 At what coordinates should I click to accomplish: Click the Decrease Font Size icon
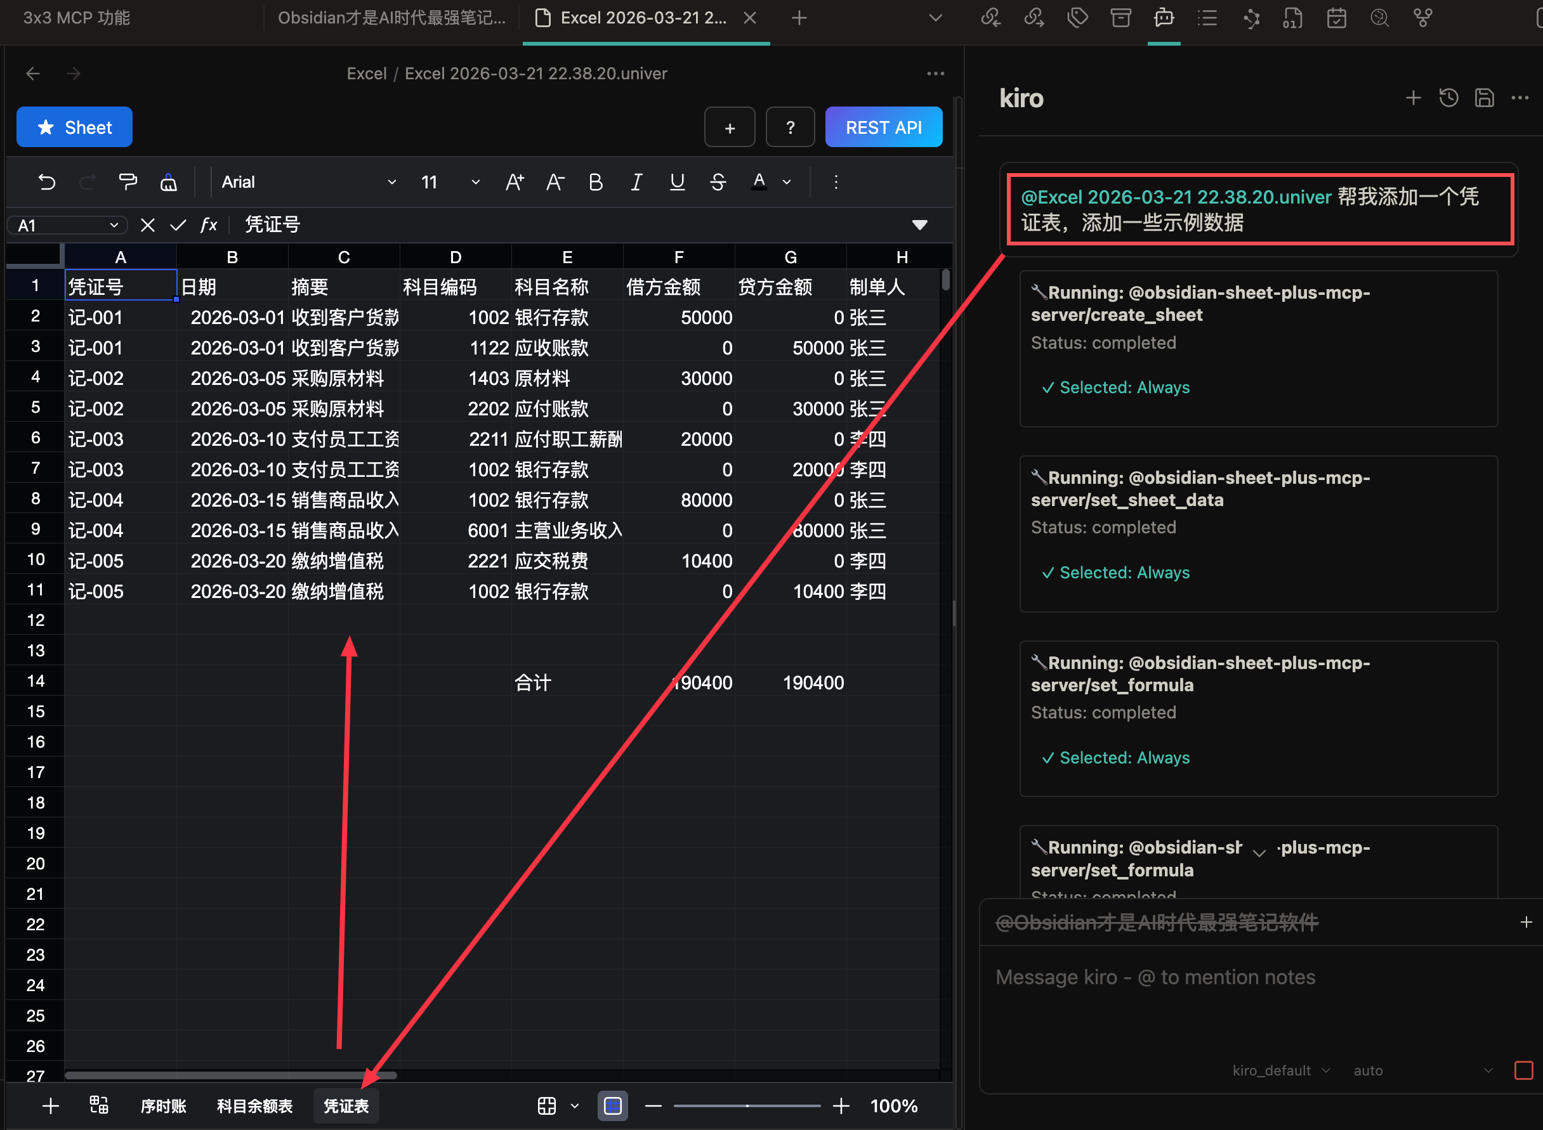[555, 182]
